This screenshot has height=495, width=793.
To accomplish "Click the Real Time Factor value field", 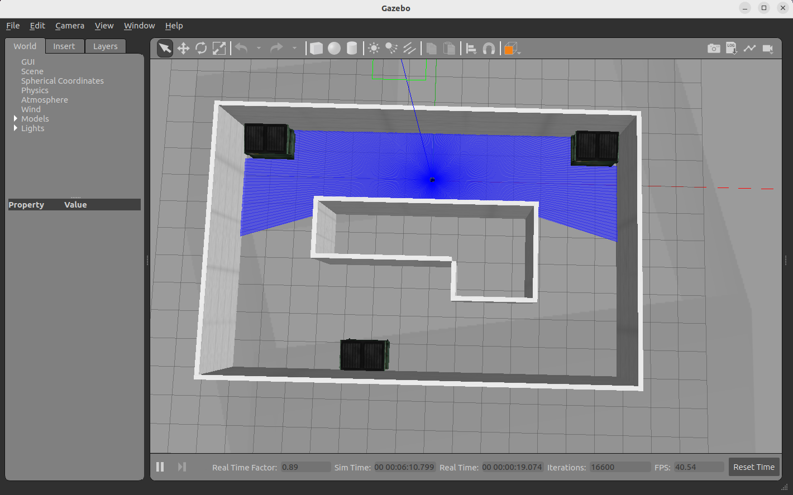I will click(305, 467).
